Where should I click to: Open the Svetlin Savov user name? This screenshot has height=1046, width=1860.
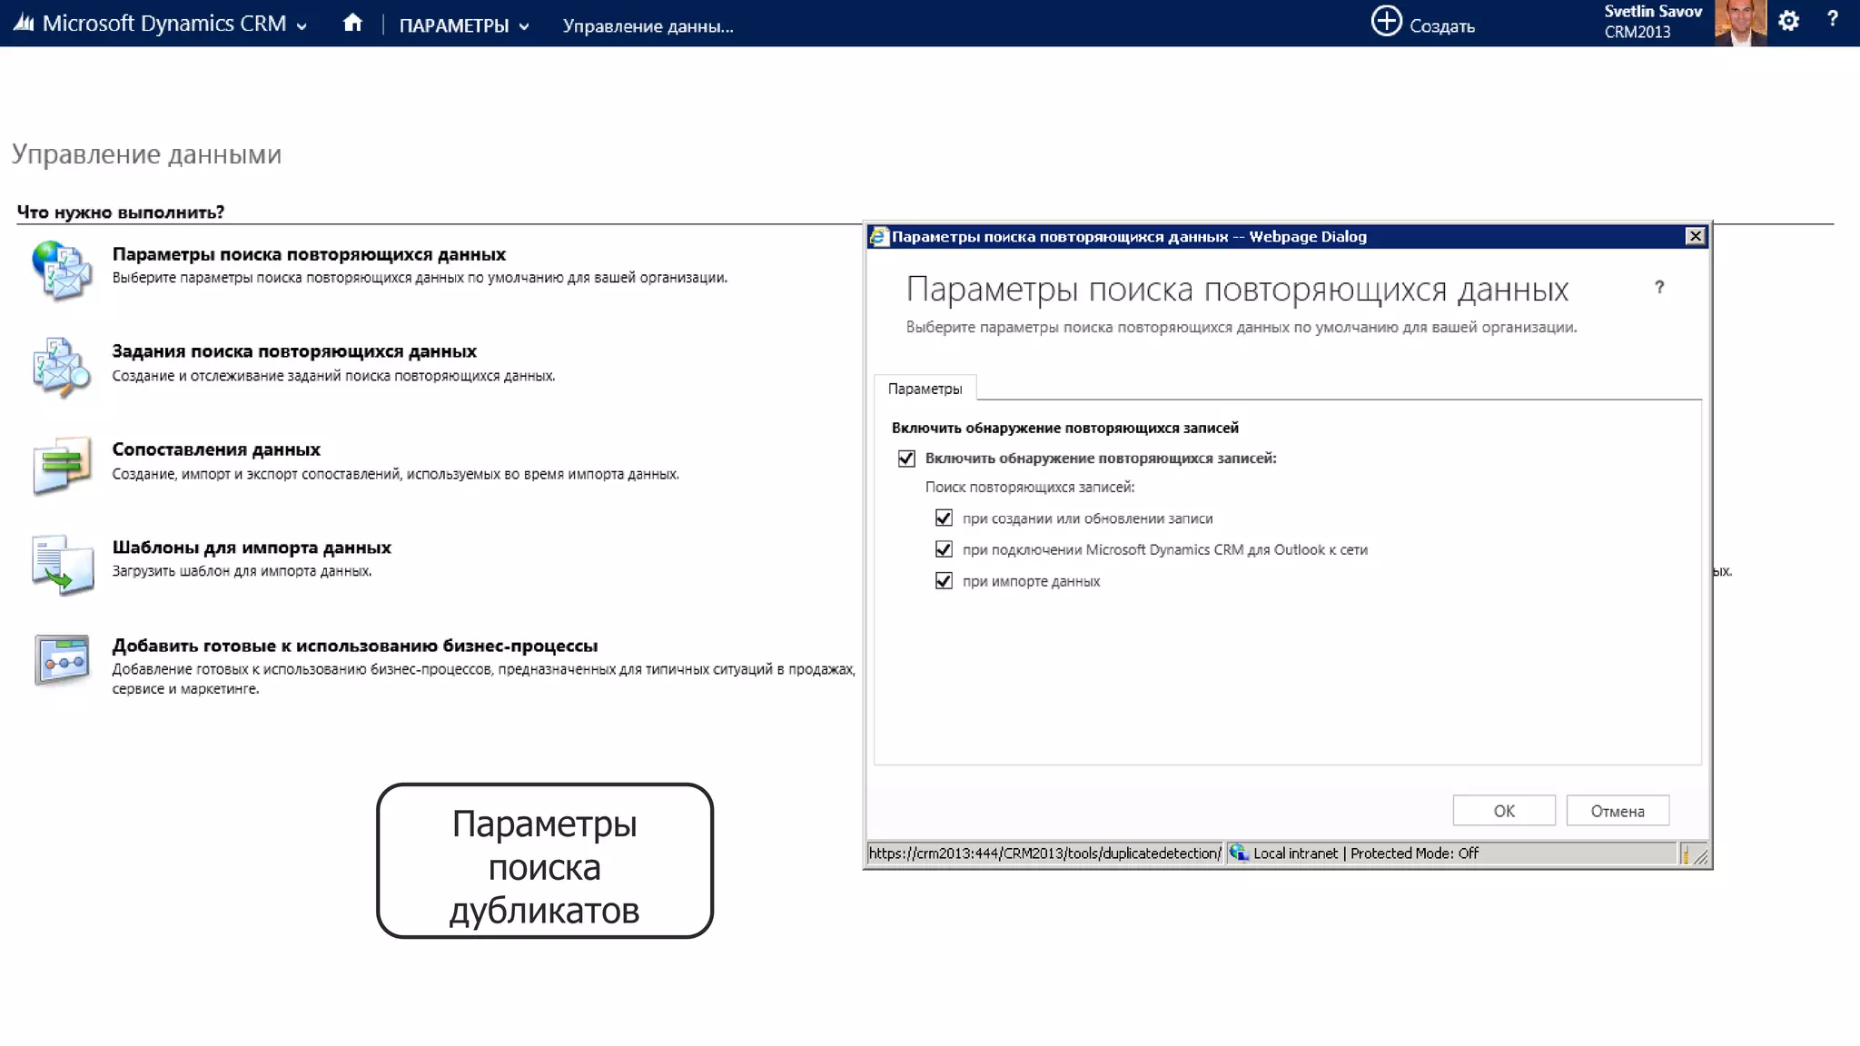coord(1652,11)
